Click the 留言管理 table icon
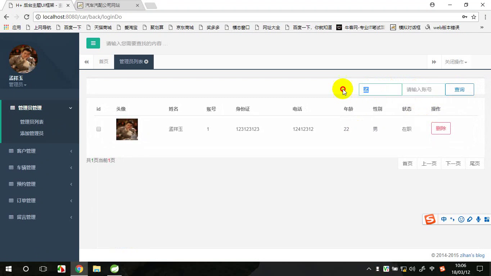Image resolution: width=491 pixels, height=276 pixels. click(x=11, y=217)
